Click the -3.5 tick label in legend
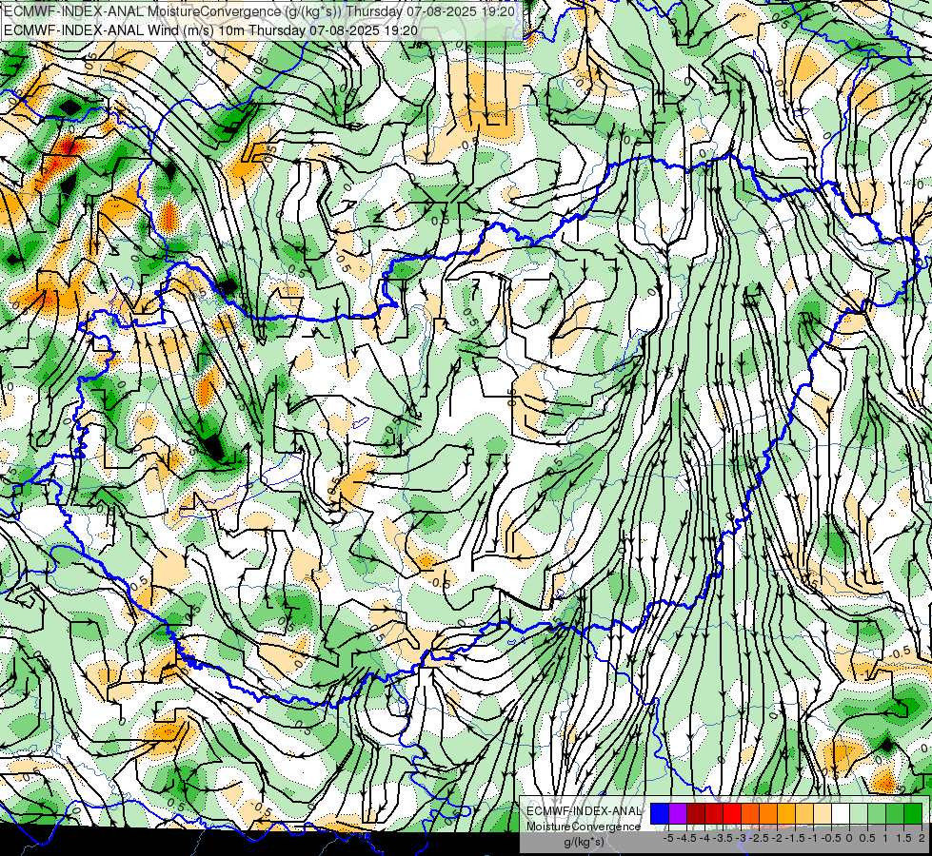 click(721, 838)
